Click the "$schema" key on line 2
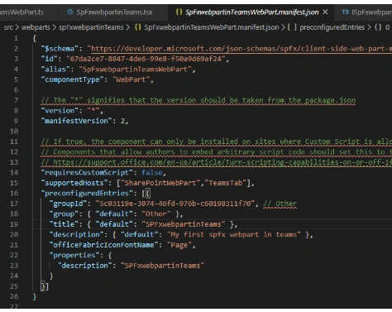392x312 pixels. 60,49
